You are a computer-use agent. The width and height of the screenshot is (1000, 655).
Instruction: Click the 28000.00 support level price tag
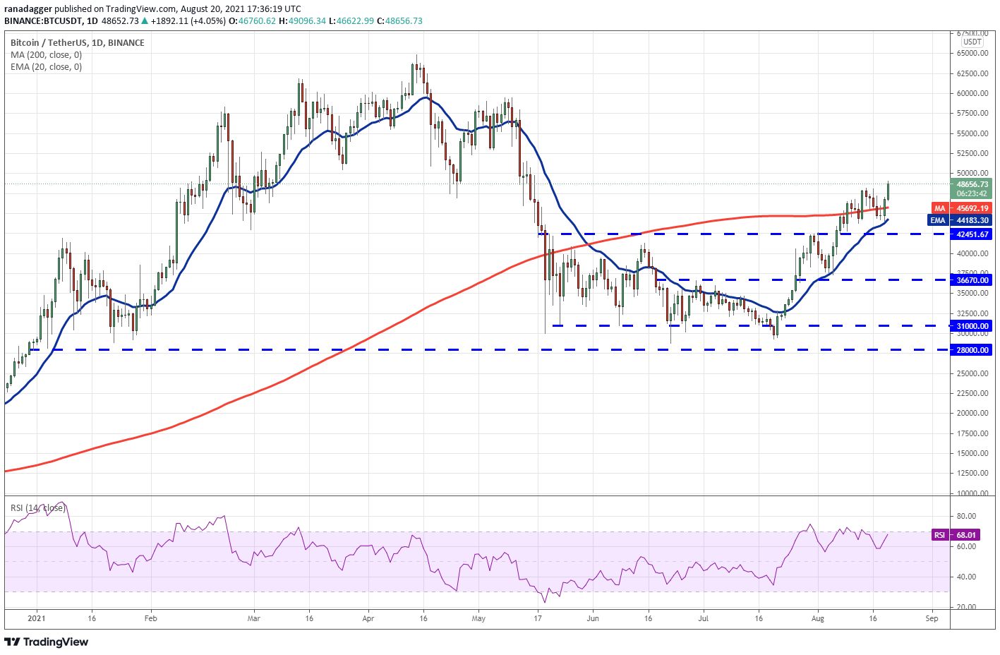point(972,350)
